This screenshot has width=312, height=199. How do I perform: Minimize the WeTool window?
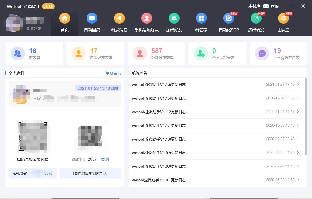coord(292,6)
